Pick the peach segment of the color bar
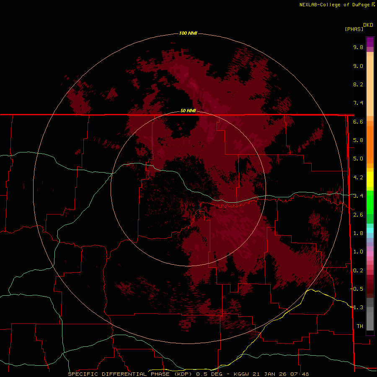This screenshot has height=377, width=377. [370, 85]
